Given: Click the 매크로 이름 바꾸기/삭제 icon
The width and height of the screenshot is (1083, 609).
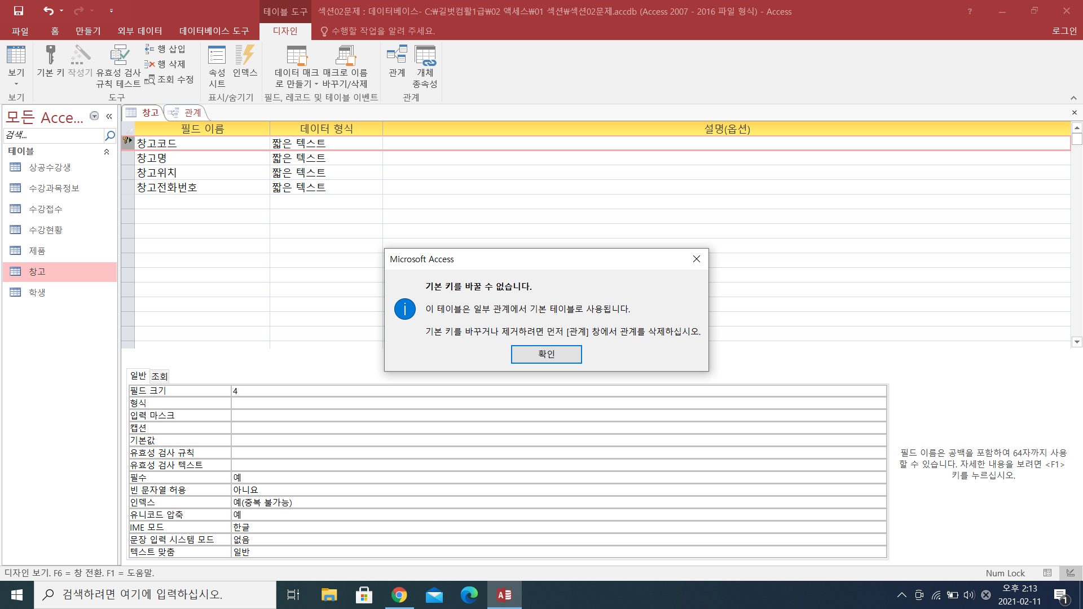Looking at the screenshot, I should [x=345, y=56].
